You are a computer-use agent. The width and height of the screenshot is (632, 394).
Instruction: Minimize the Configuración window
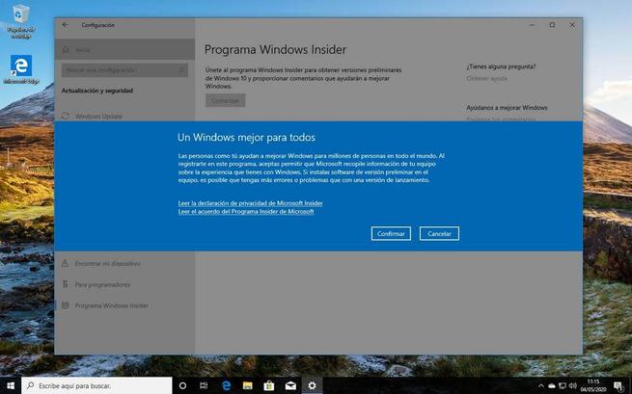tap(532, 25)
